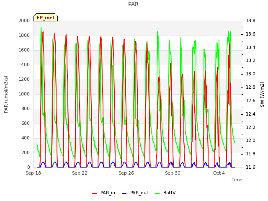268x201 pixels.
Task: Click the Sep 30 tick label
Action: point(173,173)
